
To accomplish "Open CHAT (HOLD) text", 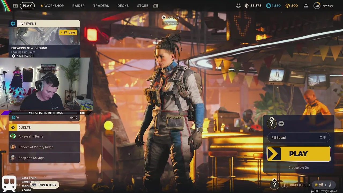I will pyautogui.click(x=300, y=185).
